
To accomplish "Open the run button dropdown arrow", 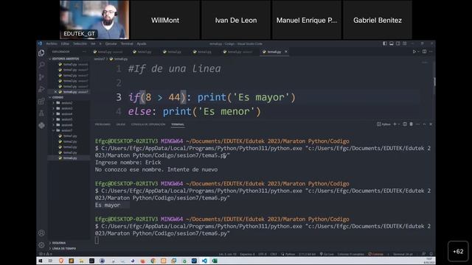I will click(418, 52).
